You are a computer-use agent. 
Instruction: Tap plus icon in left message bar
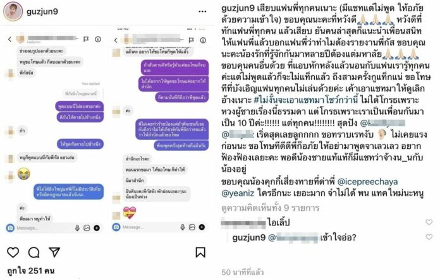pyautogui.click(x=97, y=228)
